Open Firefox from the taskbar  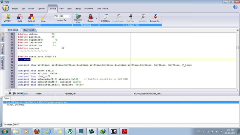pos(37,131)
